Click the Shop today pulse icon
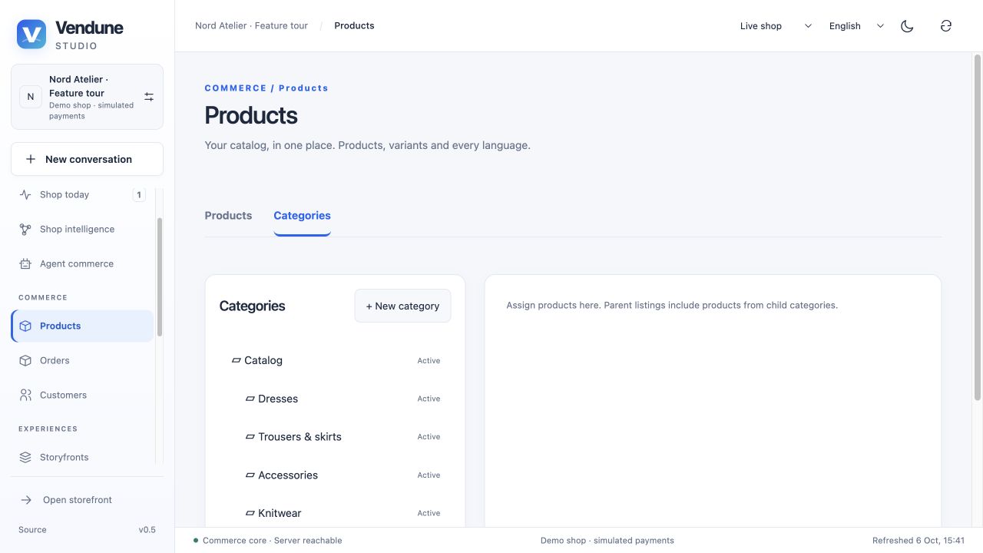Screen dimensions: 983x553 coord(25,194)
